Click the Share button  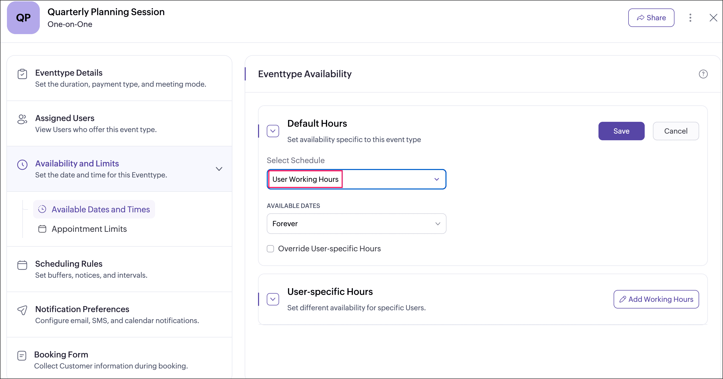click(x=651, y=18)
